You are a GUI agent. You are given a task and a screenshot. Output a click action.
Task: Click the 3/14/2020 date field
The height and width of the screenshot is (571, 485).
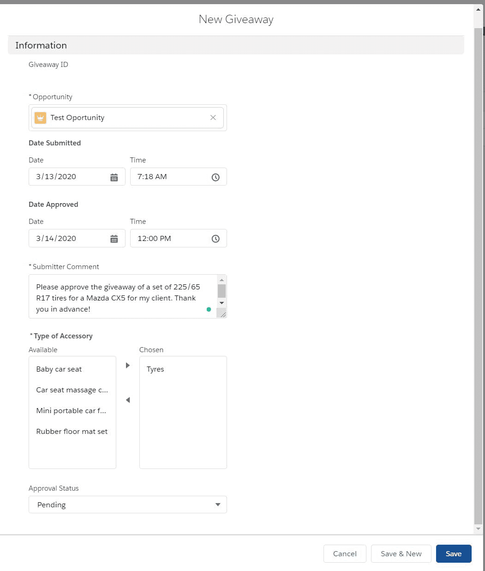tap(77, 238)
